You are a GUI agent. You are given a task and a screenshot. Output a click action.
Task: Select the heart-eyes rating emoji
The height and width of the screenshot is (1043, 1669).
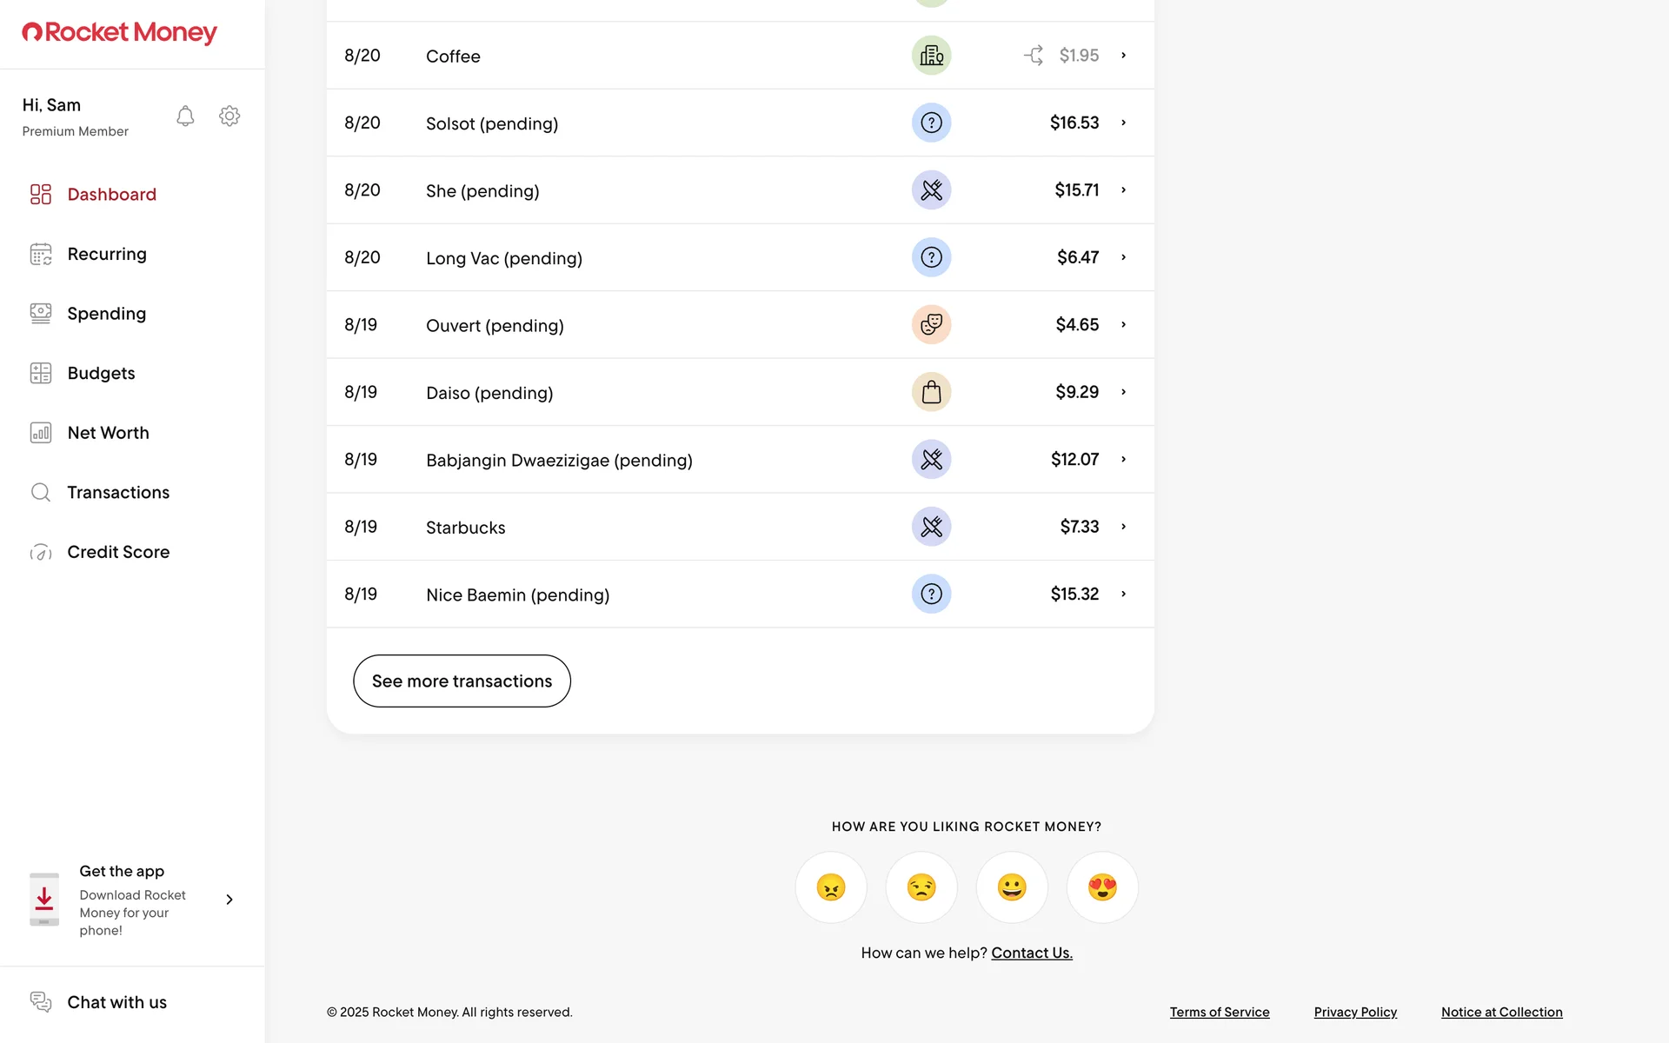coord(1102,887)
